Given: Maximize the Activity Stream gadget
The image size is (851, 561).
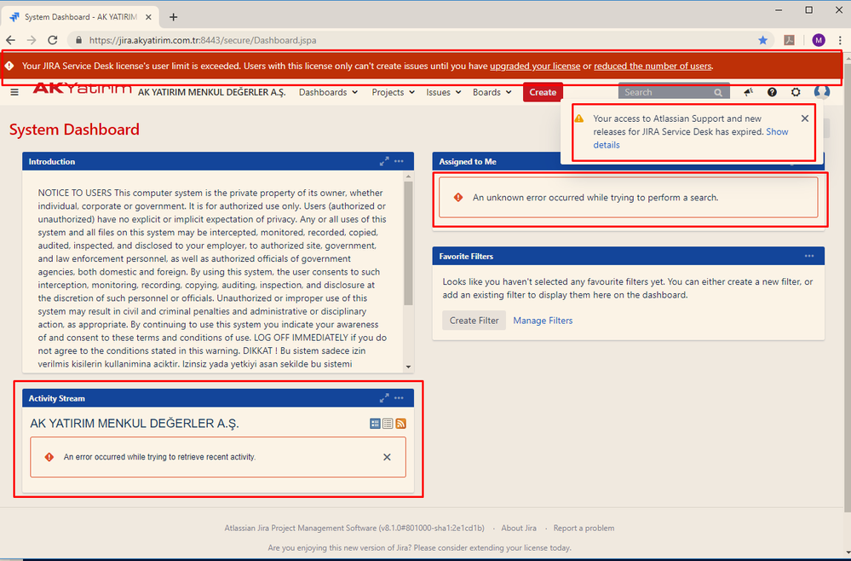Looking at the screenshot, I should point(384,398).
